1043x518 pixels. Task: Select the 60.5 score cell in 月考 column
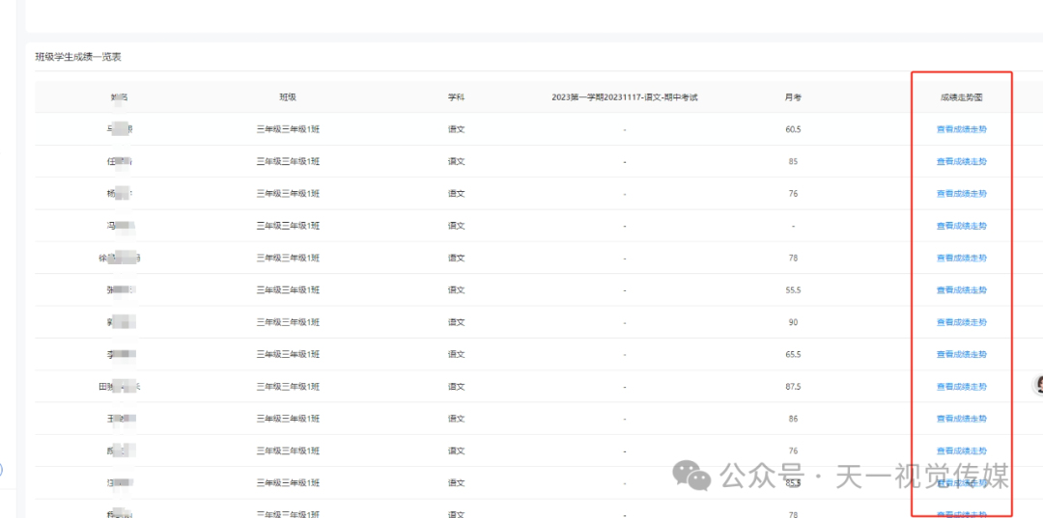(793, 129)
